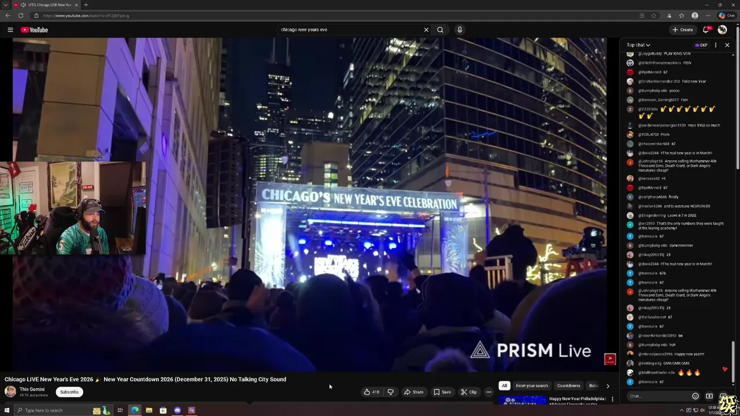Image resolution: width=740 pixels, height=416 pixels.
Task: Click the live chat scrollbar
Action: coord(733,361)
